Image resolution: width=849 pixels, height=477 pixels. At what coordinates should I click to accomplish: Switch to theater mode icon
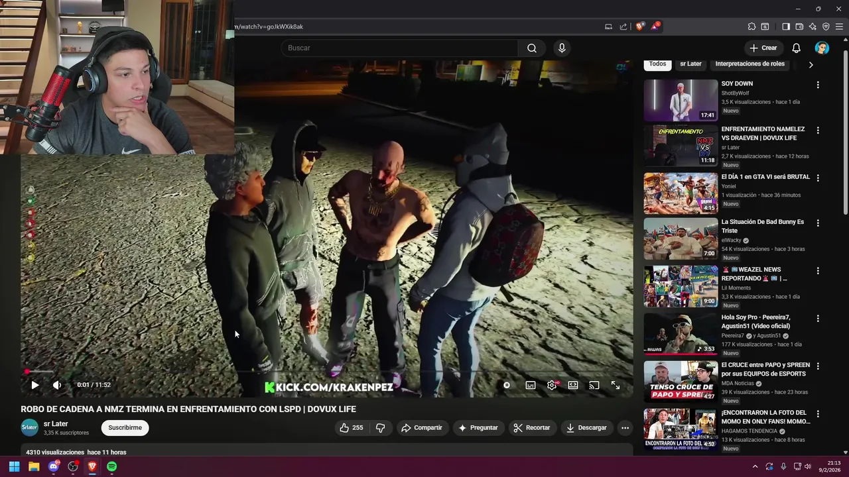pyautogui.click(x=573, y=385)
